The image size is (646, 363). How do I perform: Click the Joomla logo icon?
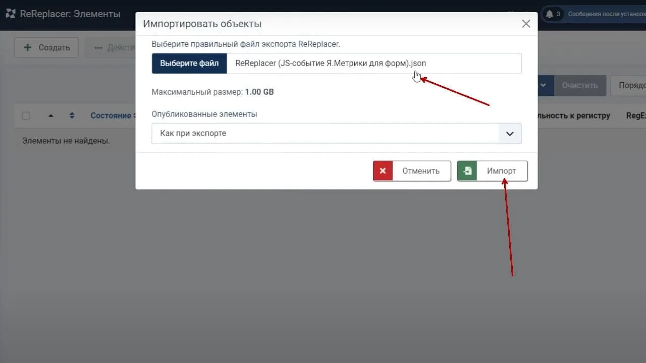10,14
